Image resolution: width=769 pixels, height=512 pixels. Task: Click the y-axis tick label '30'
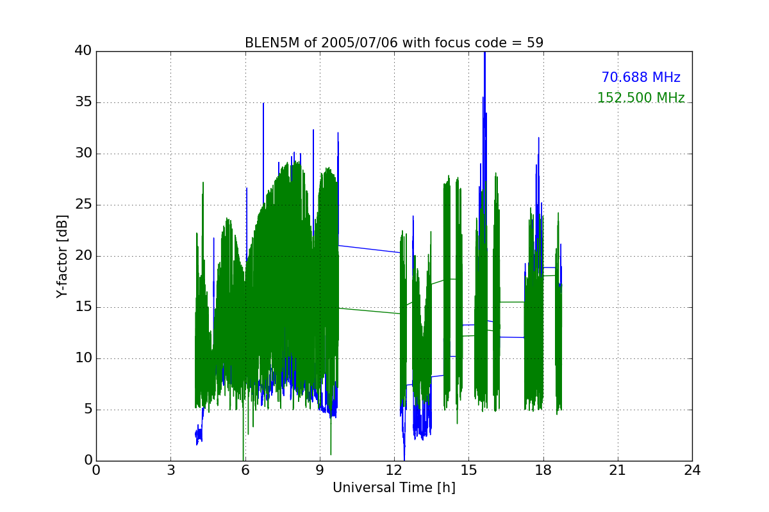pyautogui.click(x=83, y=154)
